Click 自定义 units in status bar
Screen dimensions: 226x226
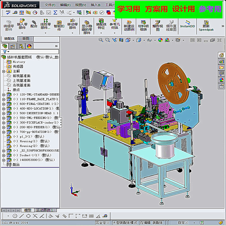click(183, 223)
